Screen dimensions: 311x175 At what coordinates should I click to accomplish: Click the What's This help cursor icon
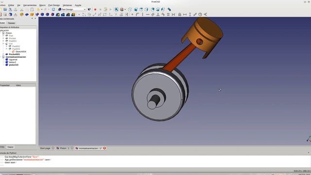click(x=89, y=9)
